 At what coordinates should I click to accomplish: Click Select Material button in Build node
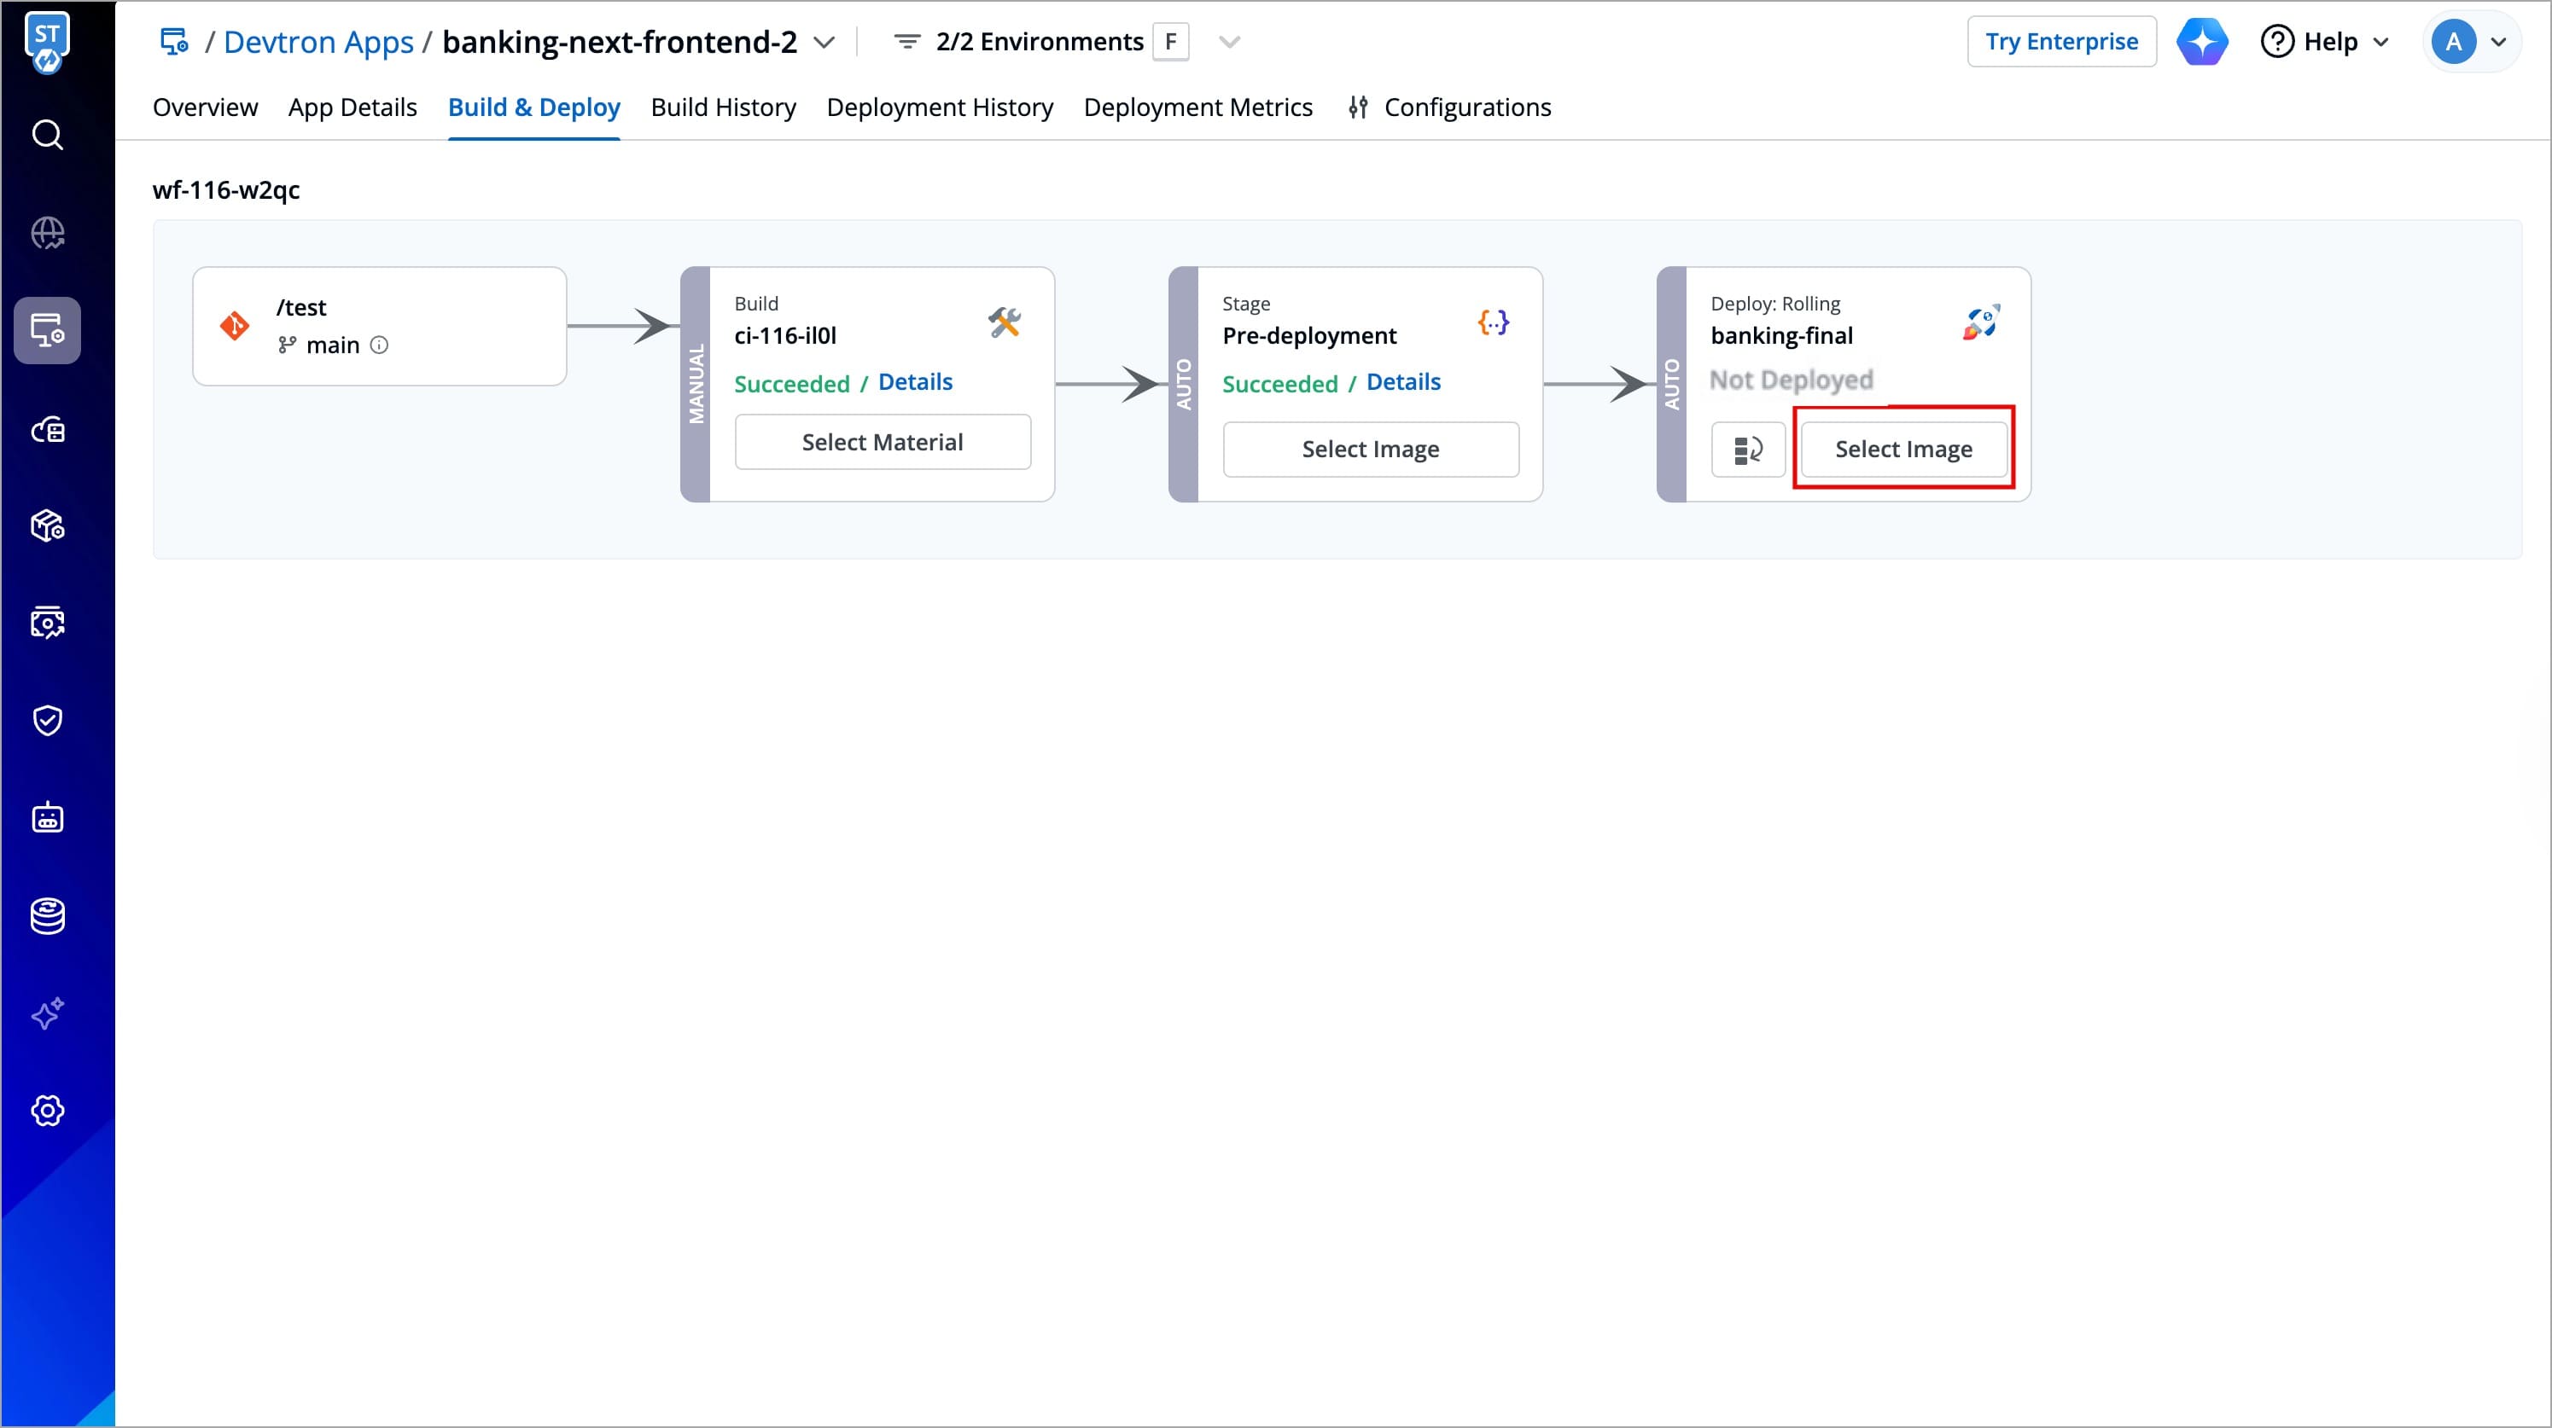pyautogui.click(x=882, y=442)
